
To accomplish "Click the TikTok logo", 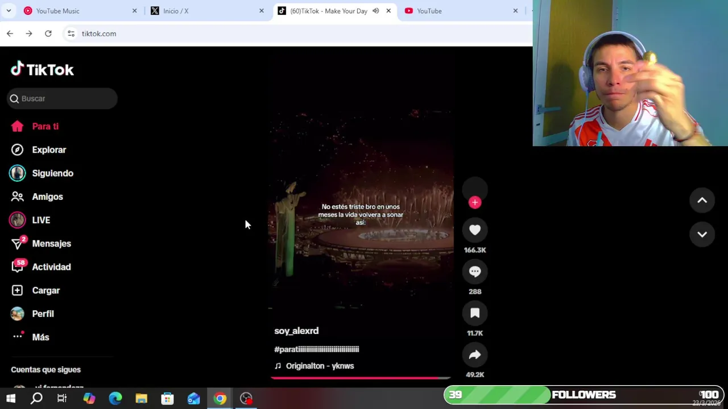I will tap(43, 69).
